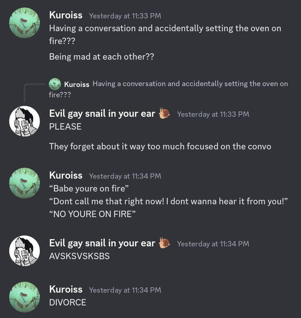Click the small Kuroiss avatar in the reply preview

click(x=55, y=84)
